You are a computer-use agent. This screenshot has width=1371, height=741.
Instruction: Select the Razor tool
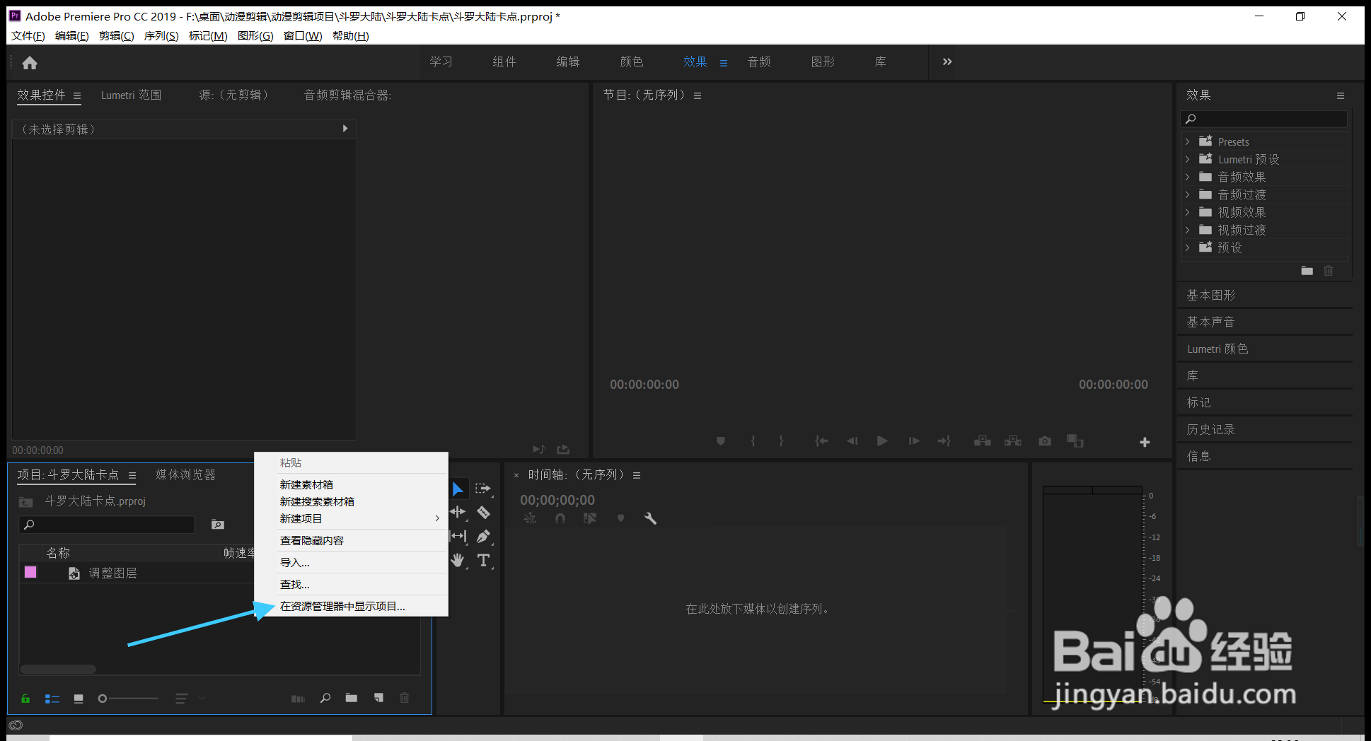pos(484,512)
